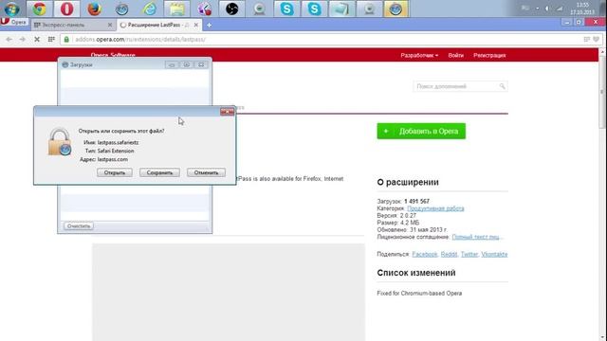Viewport: 607px width, 341px height.
Task: Click the green Добавить в Opera button
Action: (421, 131)
